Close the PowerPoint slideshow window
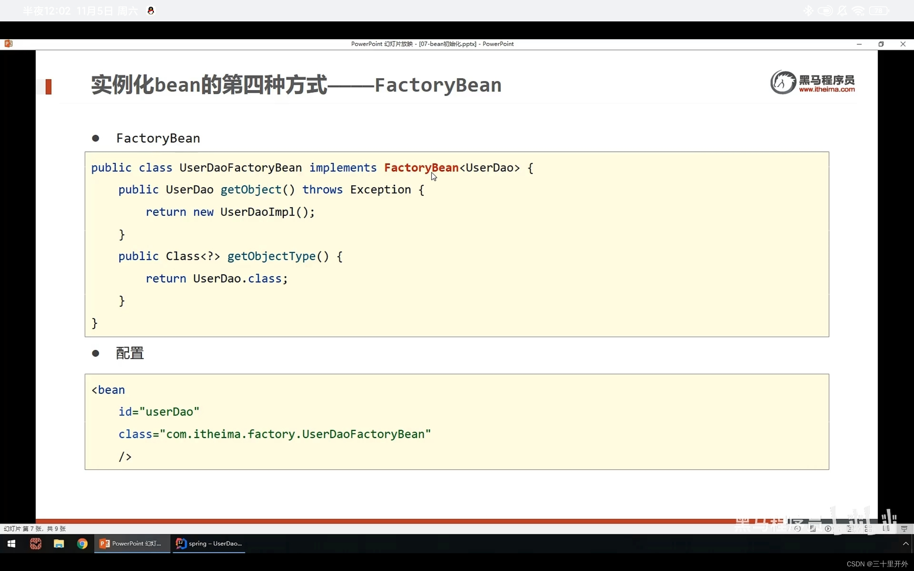This screenshot has height=571, width=914. tap(903, 44)
